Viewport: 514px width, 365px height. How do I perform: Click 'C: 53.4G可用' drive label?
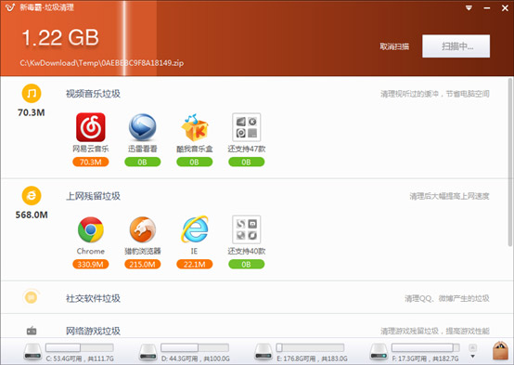pos(80,358)
